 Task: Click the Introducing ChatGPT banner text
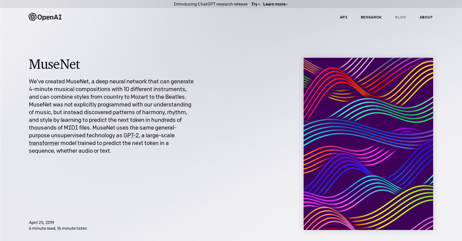coord(210,4)
